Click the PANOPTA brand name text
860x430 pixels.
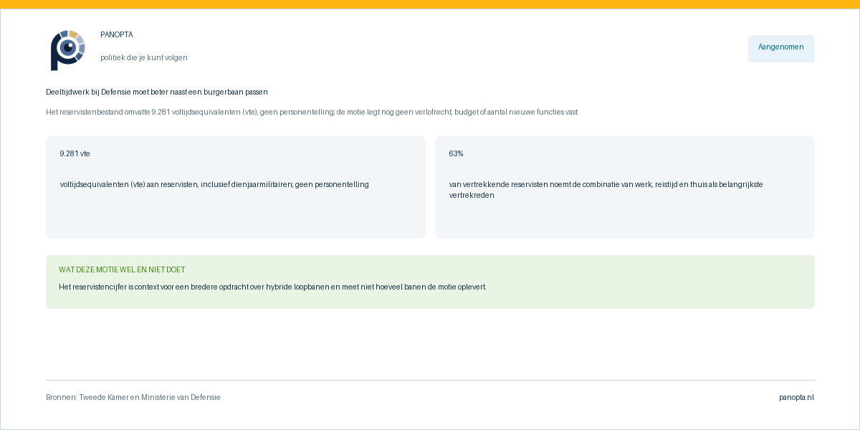coord(117,34)
